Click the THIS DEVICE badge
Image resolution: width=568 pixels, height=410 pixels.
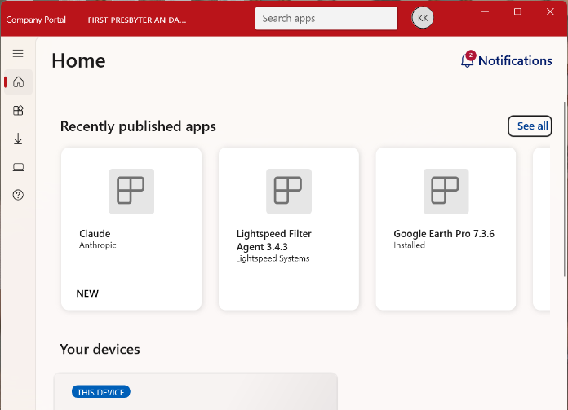(100, 392)
